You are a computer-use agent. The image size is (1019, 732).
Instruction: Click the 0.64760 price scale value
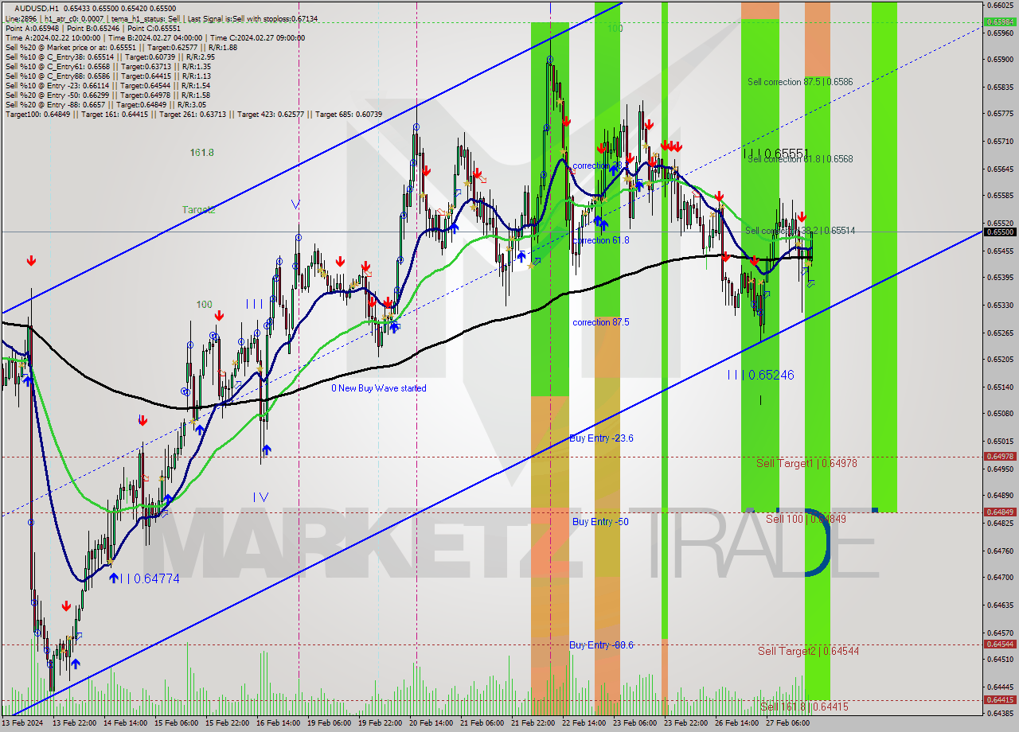click(1000, 551)
